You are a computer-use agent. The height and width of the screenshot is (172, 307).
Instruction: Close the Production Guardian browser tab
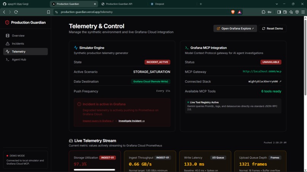point(95,4)
